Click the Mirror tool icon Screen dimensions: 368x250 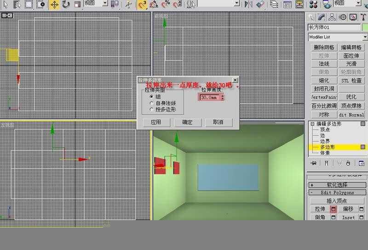tap(248, 4)
